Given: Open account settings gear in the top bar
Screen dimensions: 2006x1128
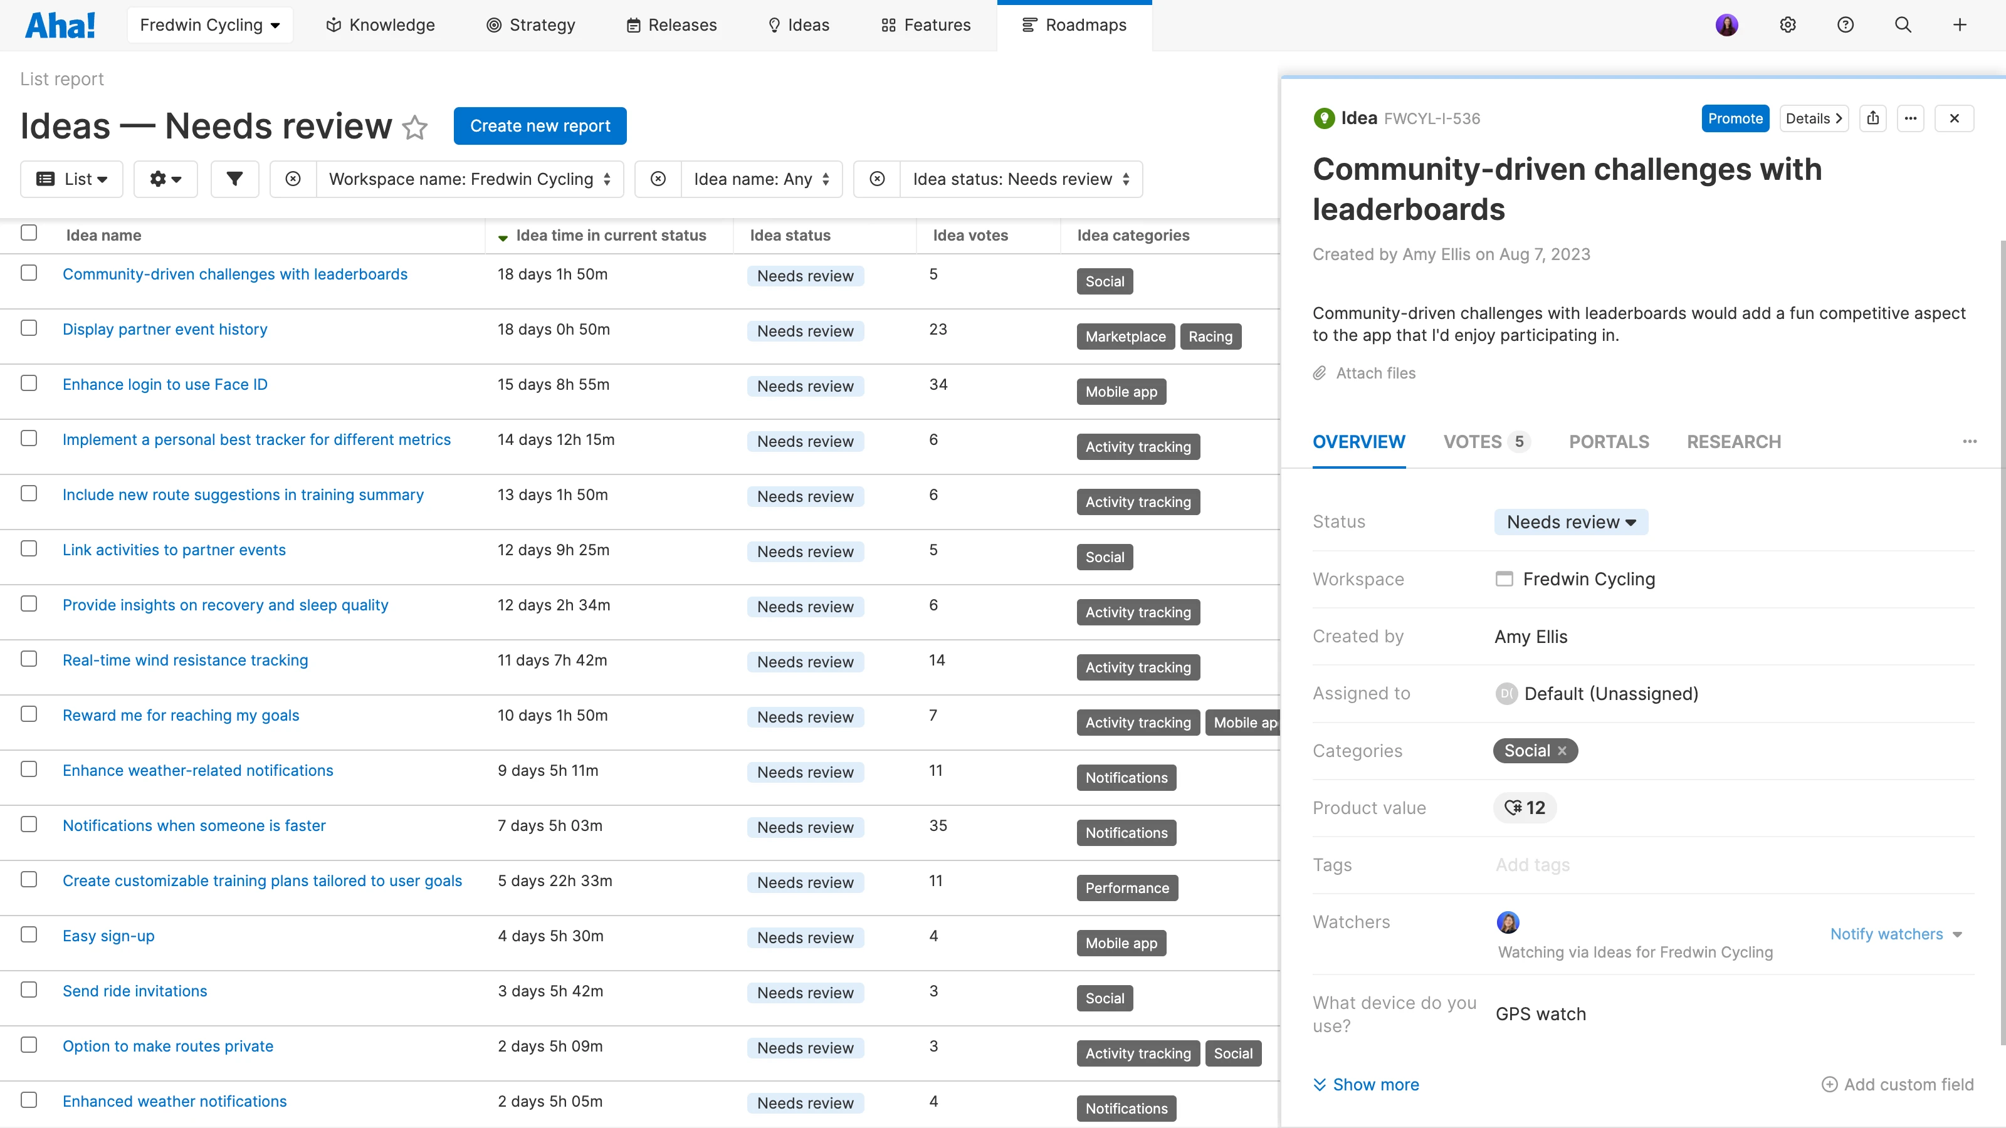Looking at the screenshot, I should coord(1787,25).
